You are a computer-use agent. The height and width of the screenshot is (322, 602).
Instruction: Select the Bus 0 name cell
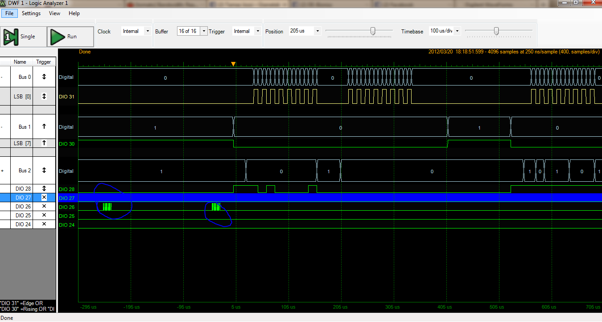click(x=22, y=77)
